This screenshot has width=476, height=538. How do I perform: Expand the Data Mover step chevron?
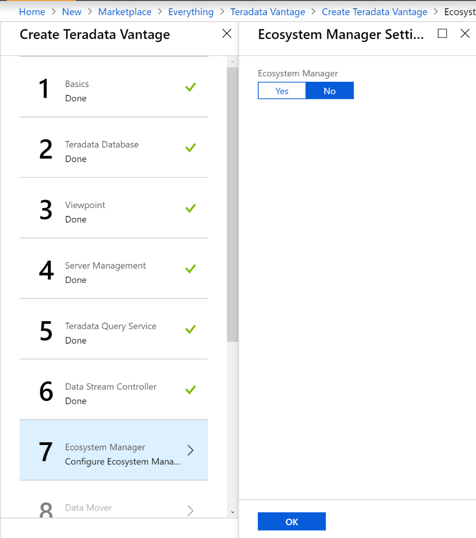[x=190, y=511]
